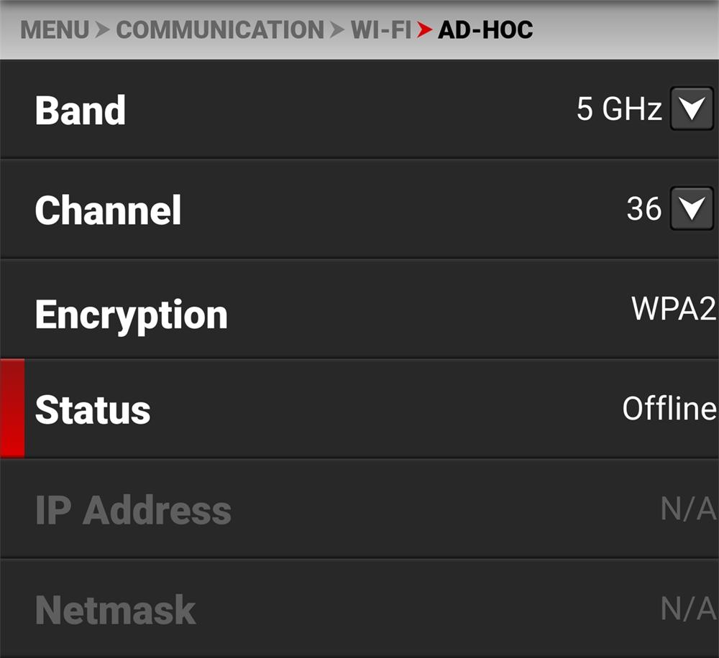
Task: Click the 5 GHz band value
Action: click(x=618, y=109)
